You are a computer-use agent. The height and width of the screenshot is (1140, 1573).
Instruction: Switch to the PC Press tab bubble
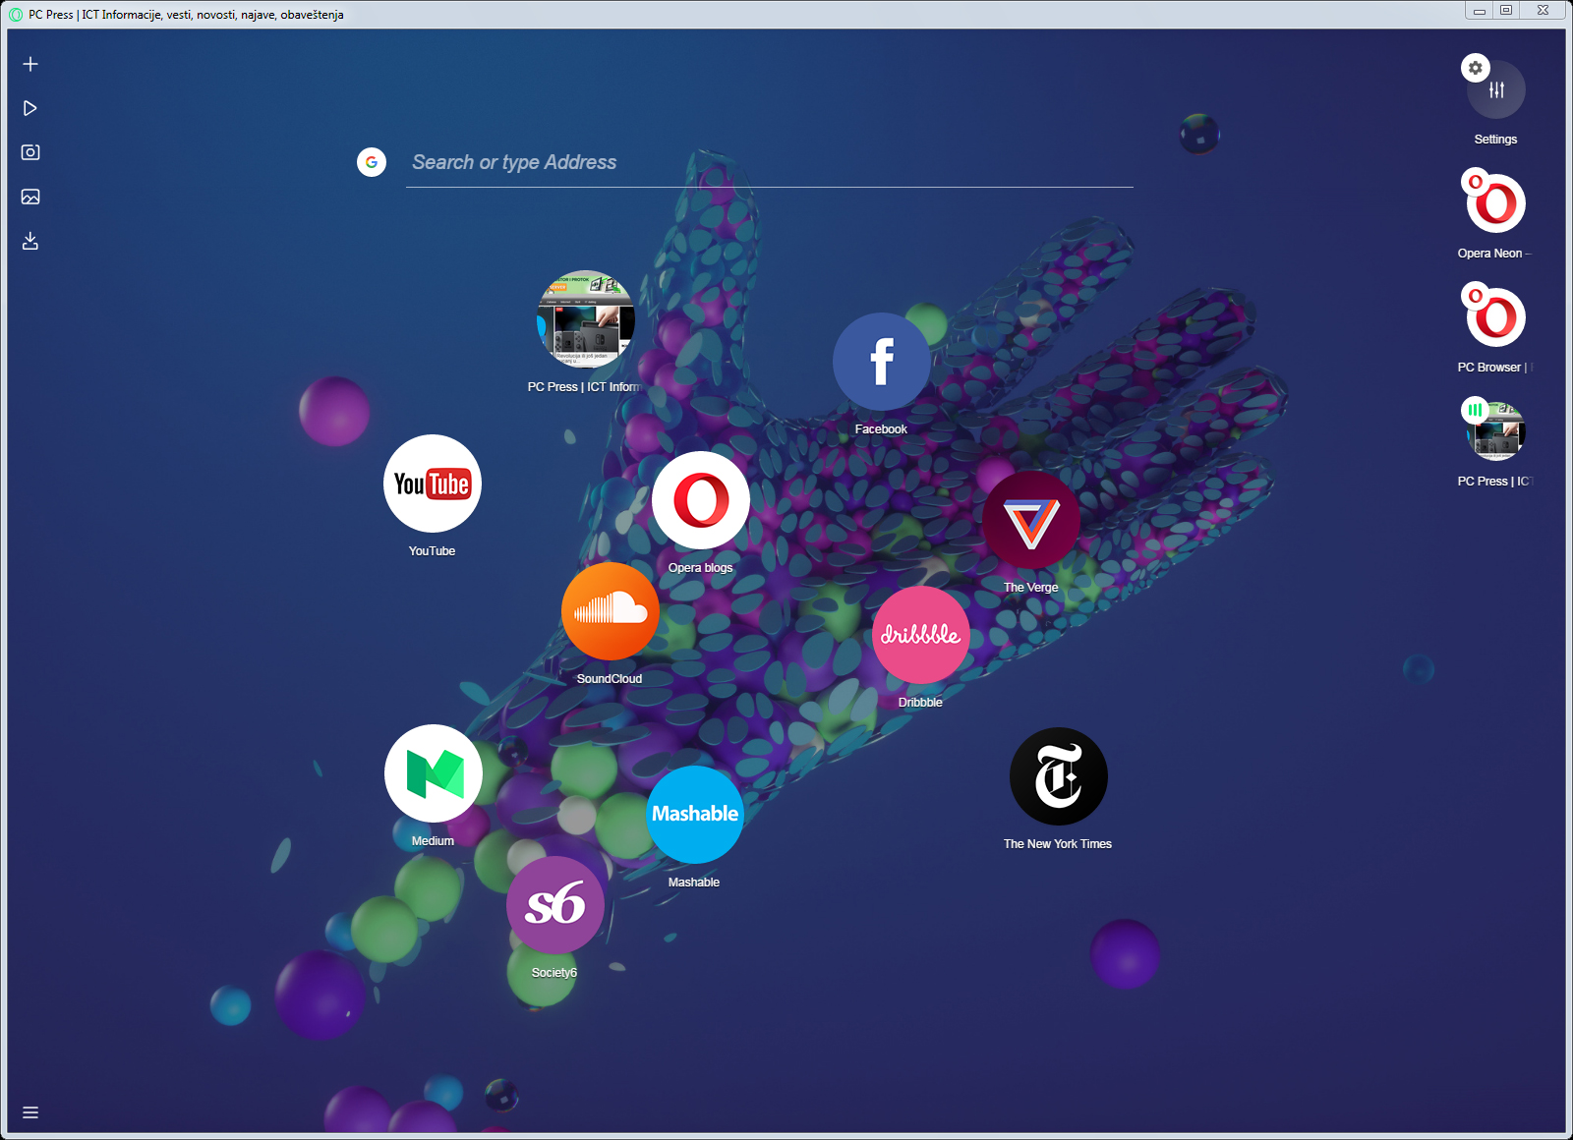[1496, 431]
